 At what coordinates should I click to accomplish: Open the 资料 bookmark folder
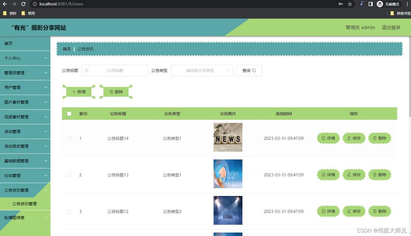10,13
